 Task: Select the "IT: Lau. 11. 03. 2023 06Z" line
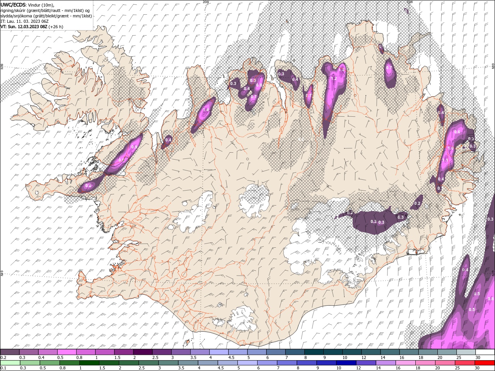point(24,21)
